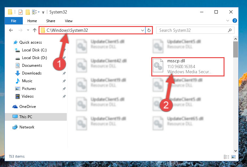Refresh the System32 folder view
This screenshot has height=167, width=247.
click(149, 30)
